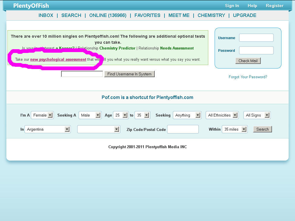This screenshot has width=295, height=221.
Task: Open the Forgot Your Password link
Action: (x=248, y=77)
